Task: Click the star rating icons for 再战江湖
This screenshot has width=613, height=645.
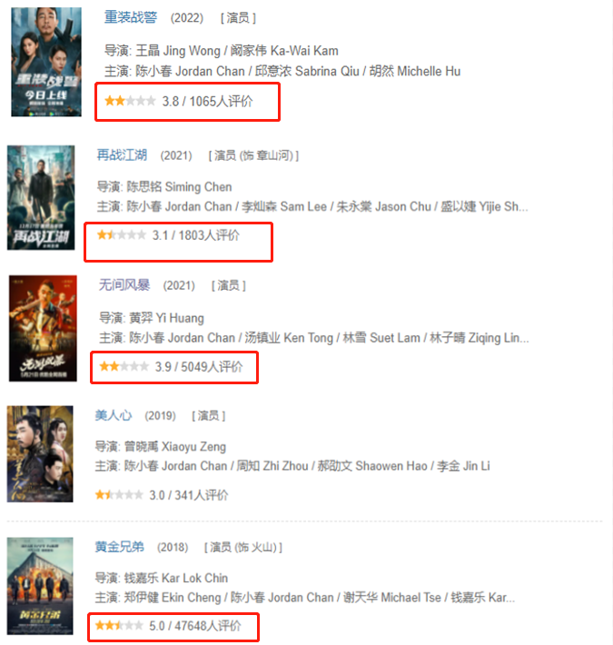Action: pos(122,235)
